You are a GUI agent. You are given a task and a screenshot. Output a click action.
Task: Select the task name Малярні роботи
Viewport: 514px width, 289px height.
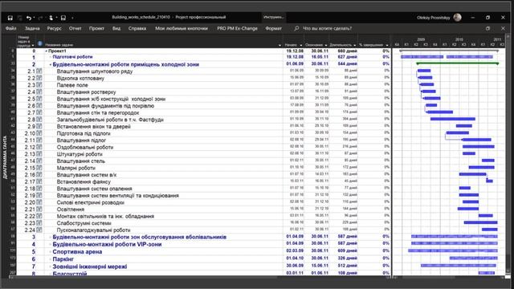click(76, 168)
